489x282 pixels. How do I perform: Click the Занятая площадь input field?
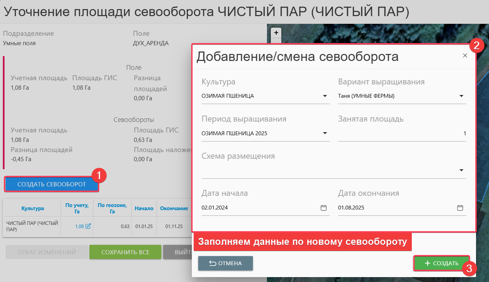(402, 133)
